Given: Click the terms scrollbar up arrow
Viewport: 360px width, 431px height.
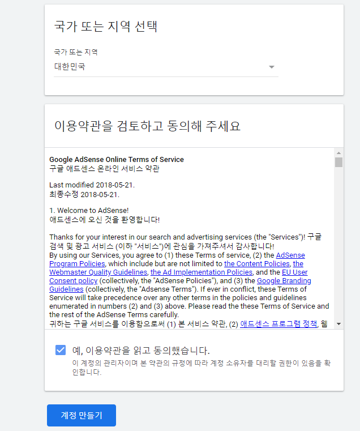Looking at the screenshot, I should (x=338, y=153).
